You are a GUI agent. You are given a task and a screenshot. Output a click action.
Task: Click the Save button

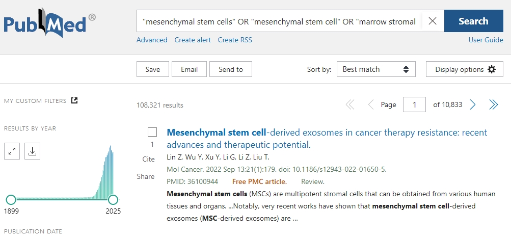pyautogui.click(x=152, y=69)
